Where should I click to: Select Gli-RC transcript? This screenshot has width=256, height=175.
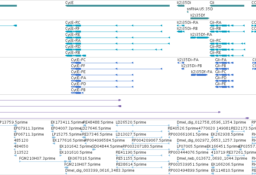click(227, 44)
